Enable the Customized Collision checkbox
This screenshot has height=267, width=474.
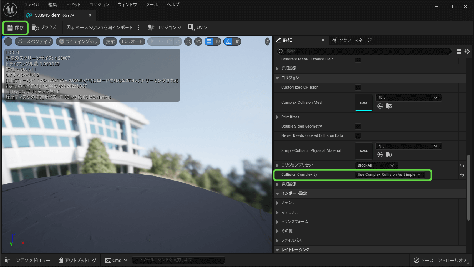coord(358,87)
